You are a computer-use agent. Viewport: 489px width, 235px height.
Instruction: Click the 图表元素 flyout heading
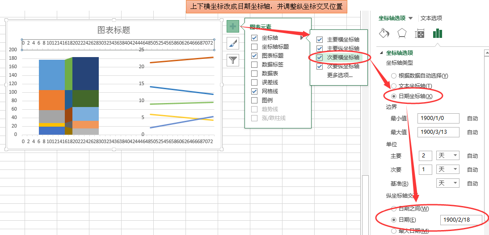[261, 27]
